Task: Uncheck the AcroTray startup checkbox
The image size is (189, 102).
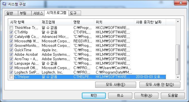Action: [x=11, y=59]
